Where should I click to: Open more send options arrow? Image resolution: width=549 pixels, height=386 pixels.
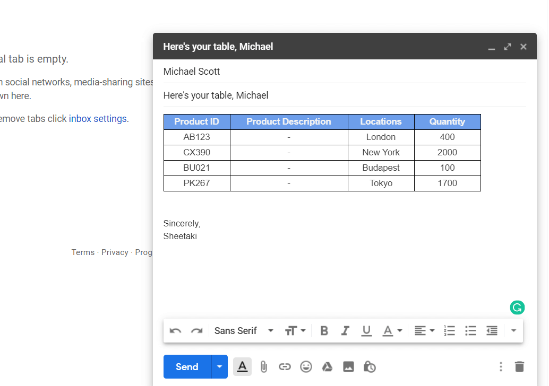[219, 366]
